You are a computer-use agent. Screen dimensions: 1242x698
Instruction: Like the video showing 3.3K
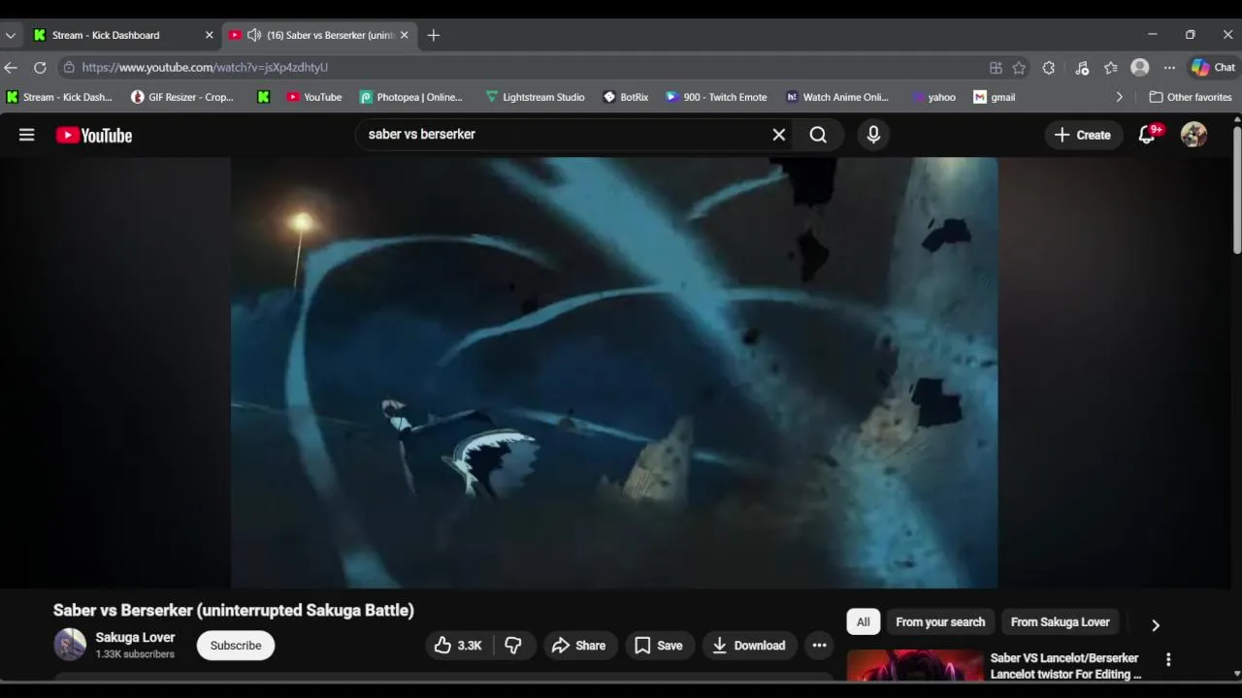[x=458, y=646]
